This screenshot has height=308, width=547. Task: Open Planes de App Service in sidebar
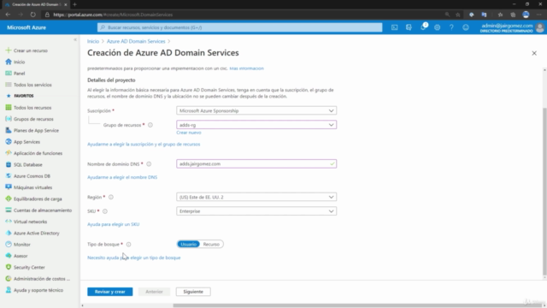click(36, 130)
